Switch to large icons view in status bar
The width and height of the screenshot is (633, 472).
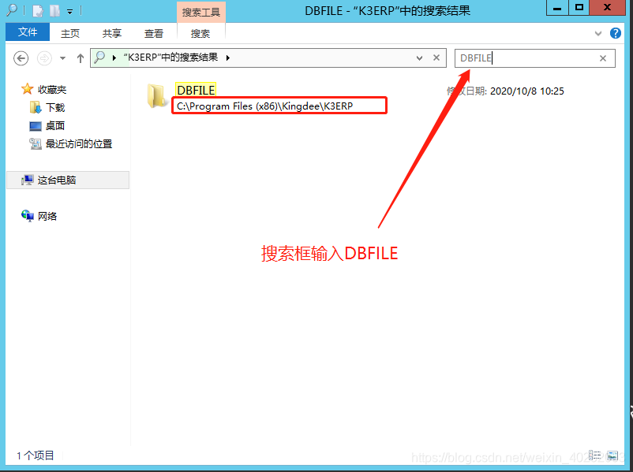612,455
